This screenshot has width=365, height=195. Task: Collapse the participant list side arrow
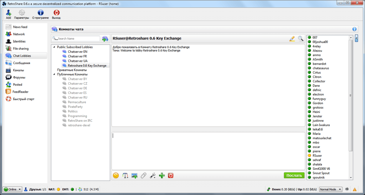[x=356, y=38]
